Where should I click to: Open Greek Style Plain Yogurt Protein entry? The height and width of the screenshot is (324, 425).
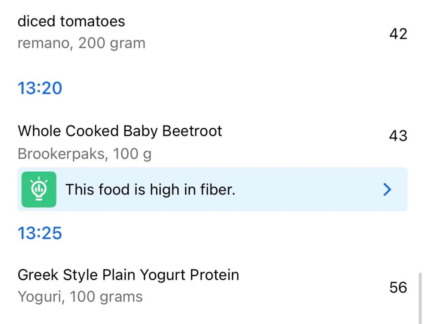(x=128, y=275)
